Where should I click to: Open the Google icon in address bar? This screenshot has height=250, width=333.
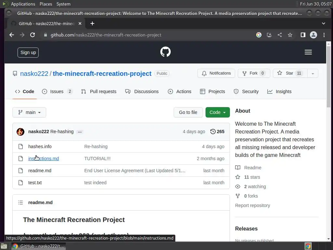pyautogui.click(x=259, y=35)
